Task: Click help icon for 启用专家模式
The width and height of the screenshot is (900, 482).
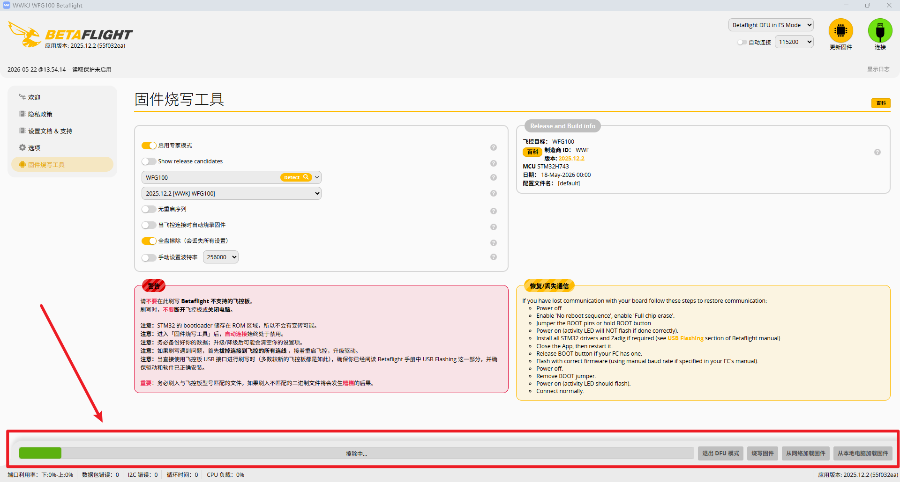Action: [494, 147]
